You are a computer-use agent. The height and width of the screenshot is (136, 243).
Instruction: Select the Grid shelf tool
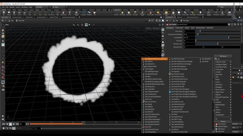click(x=24, y=13)
